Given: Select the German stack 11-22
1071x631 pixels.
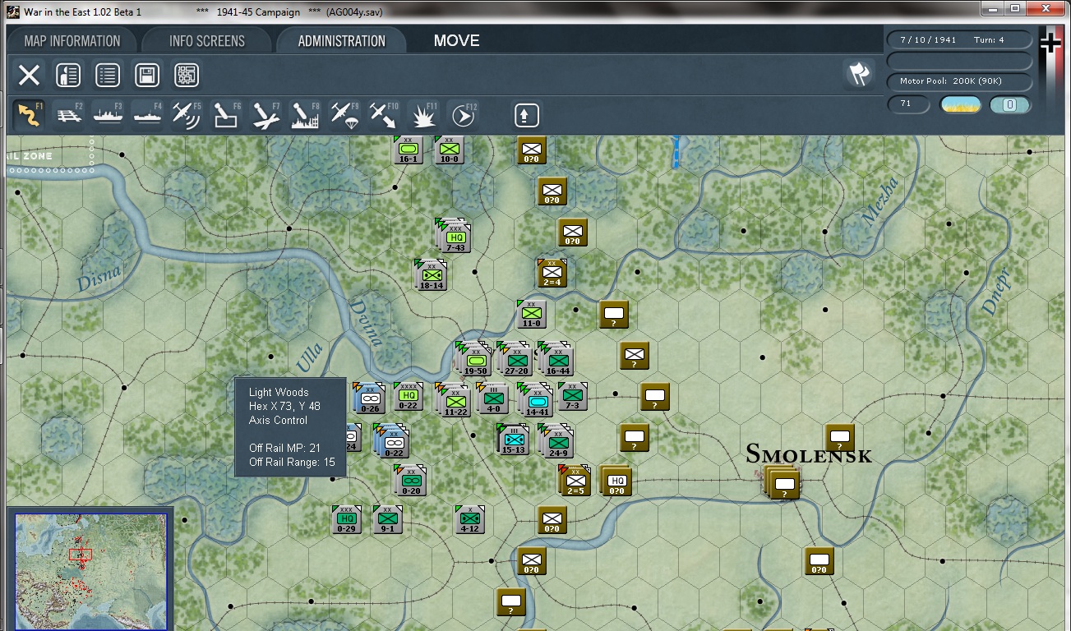Looking at the screenshot, I should (454, 399).
